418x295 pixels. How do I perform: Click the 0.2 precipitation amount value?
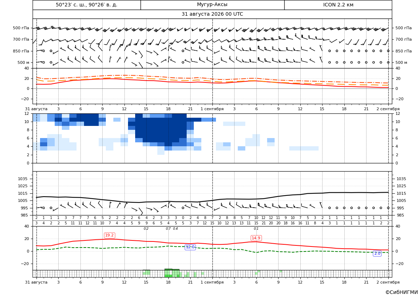(146, 229)
